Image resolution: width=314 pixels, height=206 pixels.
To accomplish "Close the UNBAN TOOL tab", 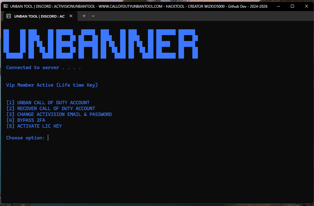I will point(71,16).
